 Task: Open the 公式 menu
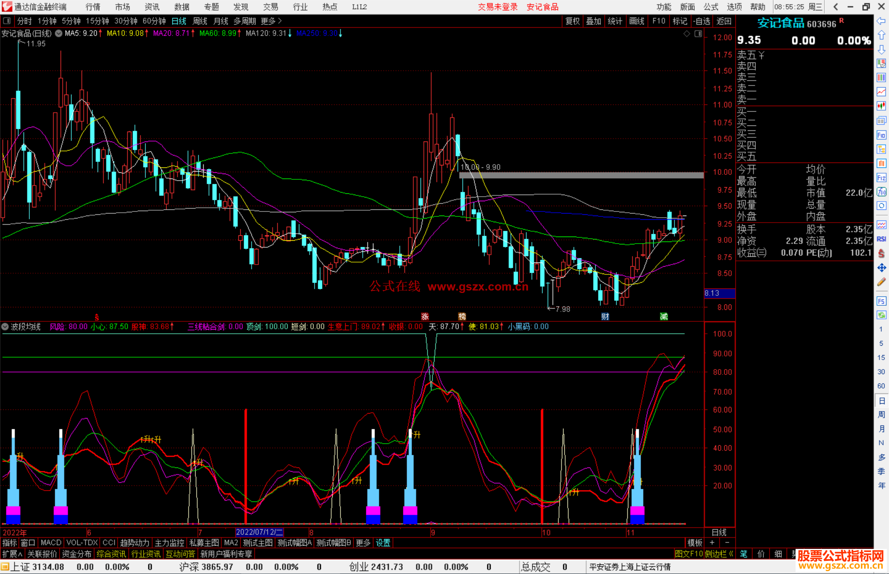click(x=710, y=7)
